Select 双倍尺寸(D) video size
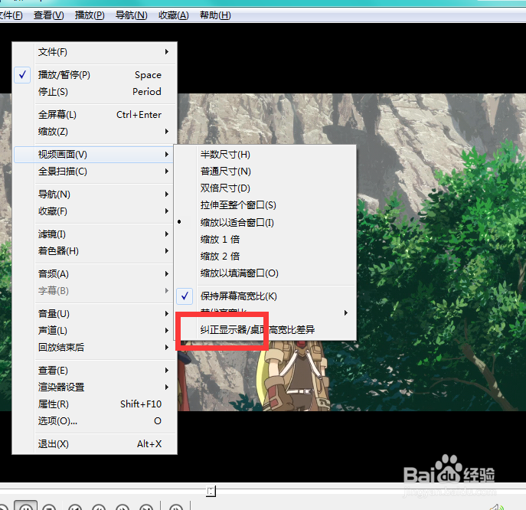Screen dimensions: 526x510 pyautogui.click(x=265, y=188)
